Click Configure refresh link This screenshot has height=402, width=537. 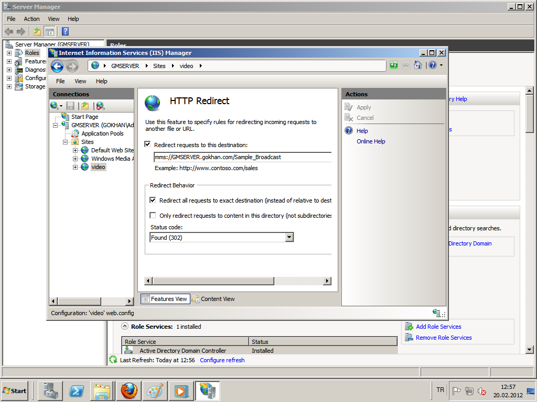click(x=222, y=360)
